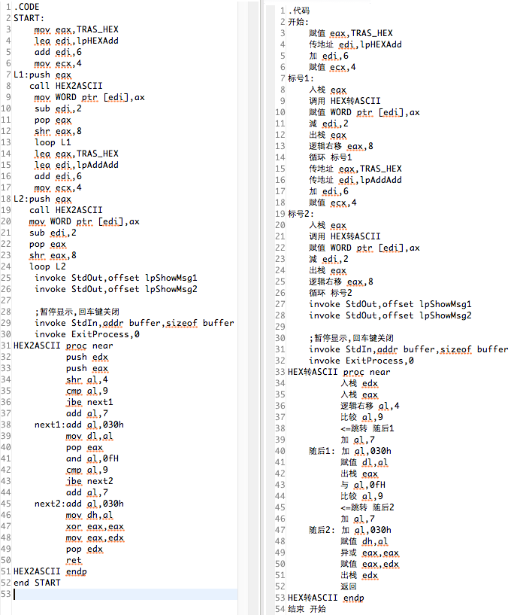Viewport: 514px width, 615px height.
Task: Click the '随后1: 加 al,030h' line
Action: 350,451
